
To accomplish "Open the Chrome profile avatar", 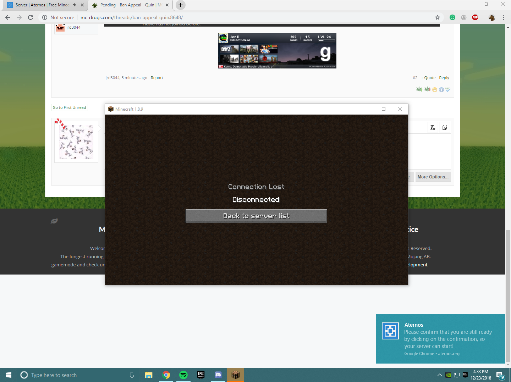I will click(491, 17).
